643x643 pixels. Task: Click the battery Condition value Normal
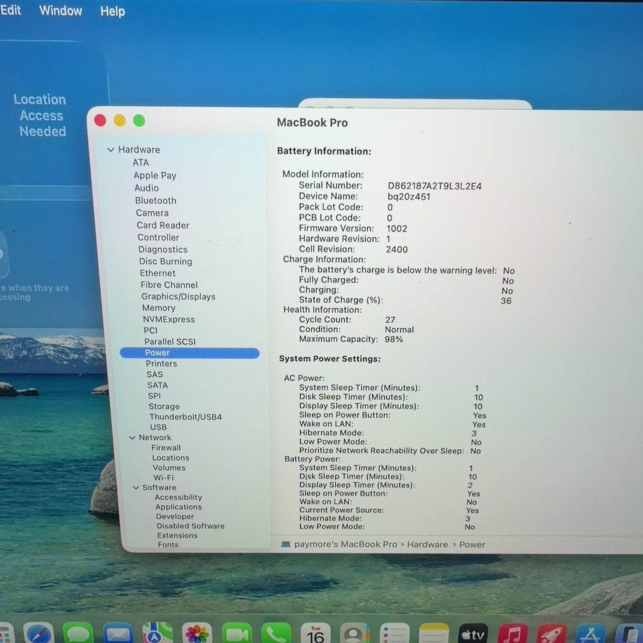(399, 330)
